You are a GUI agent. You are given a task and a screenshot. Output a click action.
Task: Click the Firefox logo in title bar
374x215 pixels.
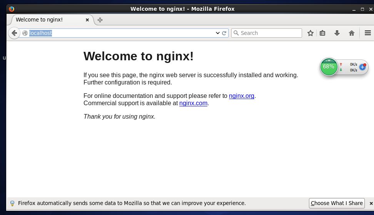12,9
